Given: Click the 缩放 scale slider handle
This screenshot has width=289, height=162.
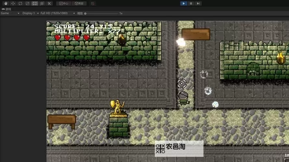Looking at the screenshot, I should click(x=85, y=13).
